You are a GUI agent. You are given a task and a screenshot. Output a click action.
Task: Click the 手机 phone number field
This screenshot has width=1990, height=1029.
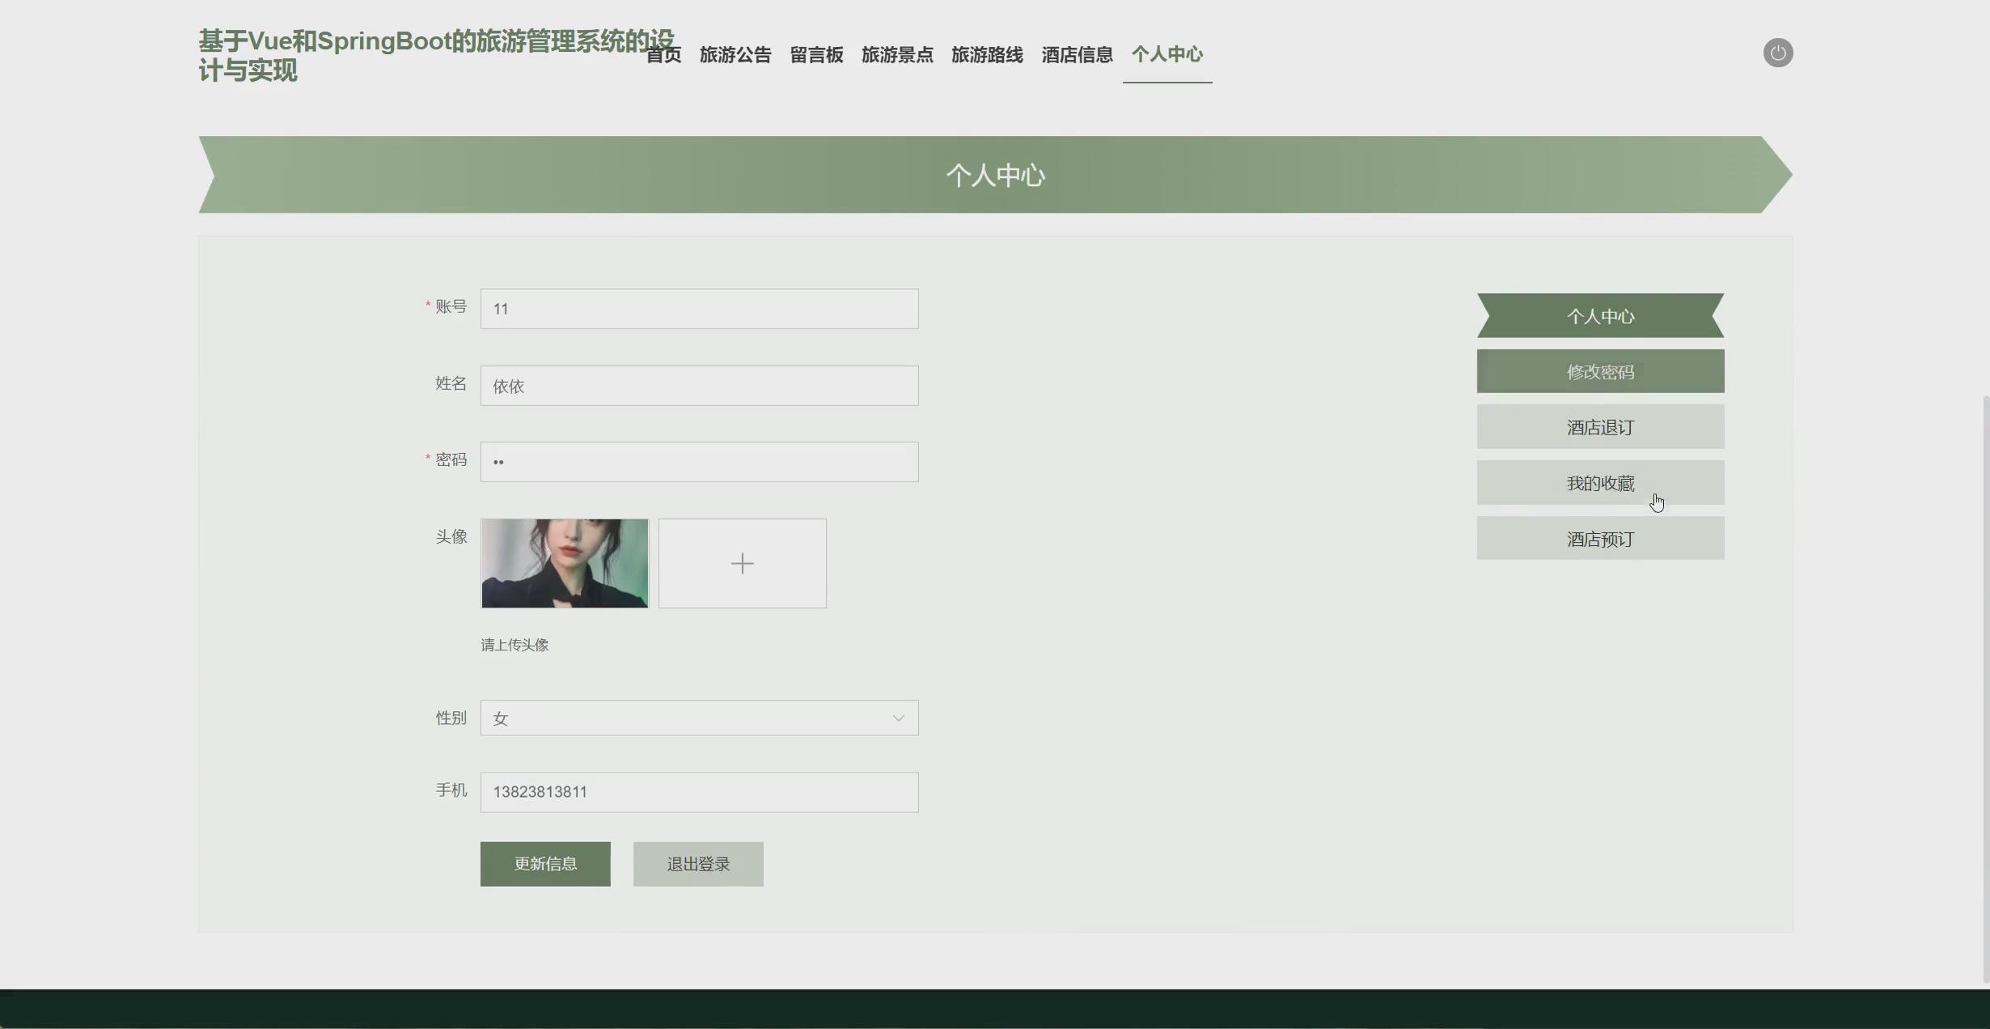698,792
